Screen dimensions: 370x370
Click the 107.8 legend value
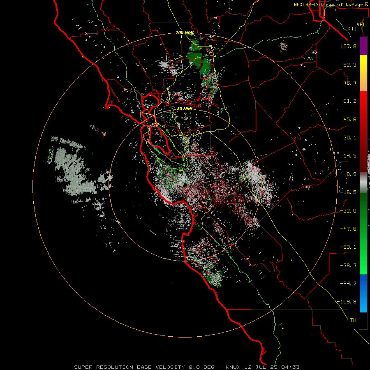point(348,46)
